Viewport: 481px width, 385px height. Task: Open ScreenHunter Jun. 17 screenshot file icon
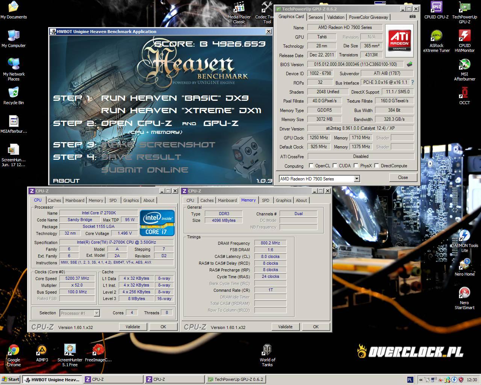14,155
